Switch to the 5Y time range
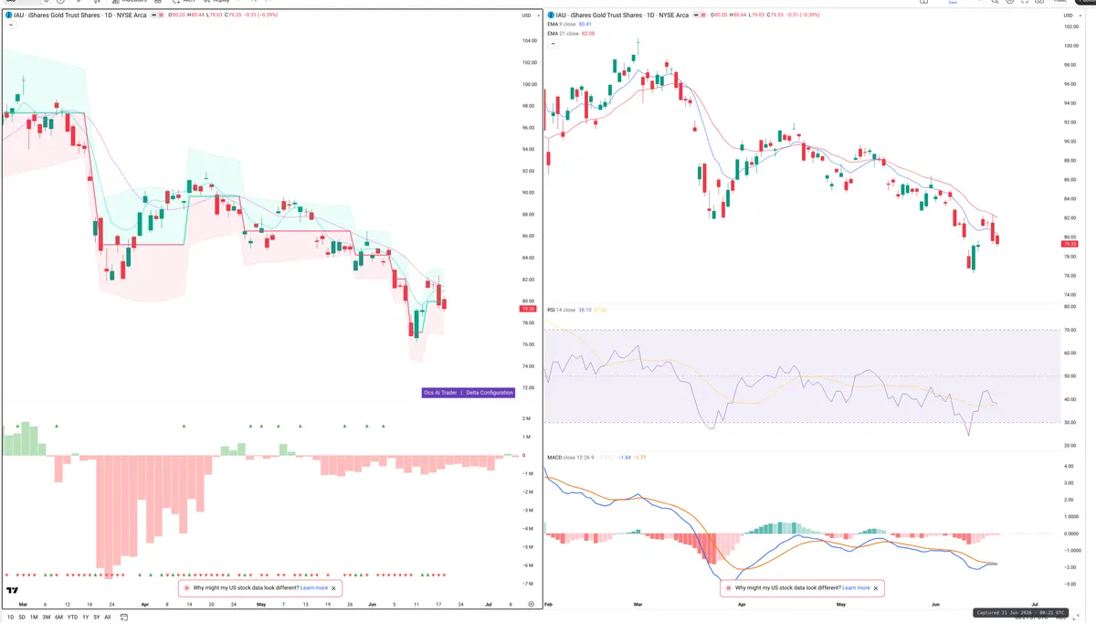The width and height of the screenshot is (1096, 623). click(x=97, y=617)
